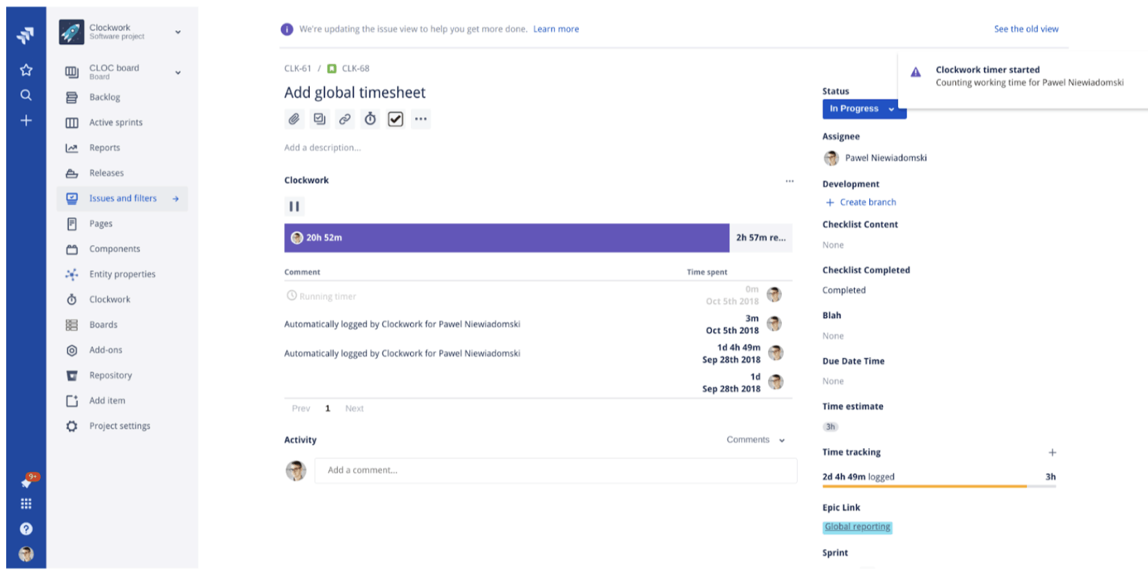Screen dimensions: 1148x574
Task: Click the checklist checkmark icon in the issue toolbar
Action: pos(396,119)
